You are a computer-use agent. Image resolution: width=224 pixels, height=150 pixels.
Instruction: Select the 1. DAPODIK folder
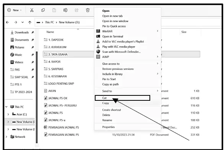click(54, 40)
